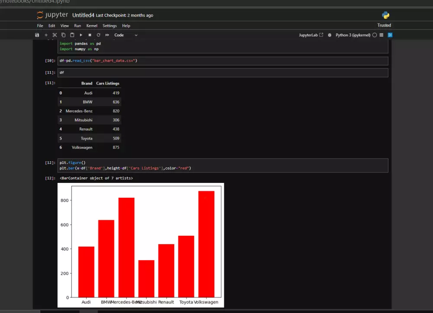Click the Mitsubishi bar in chart

click(x=146, y=279)
